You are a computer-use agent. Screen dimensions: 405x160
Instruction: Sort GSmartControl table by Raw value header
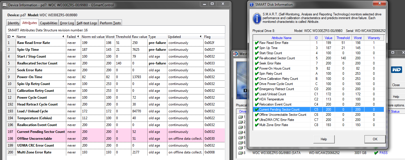[139, 37]
